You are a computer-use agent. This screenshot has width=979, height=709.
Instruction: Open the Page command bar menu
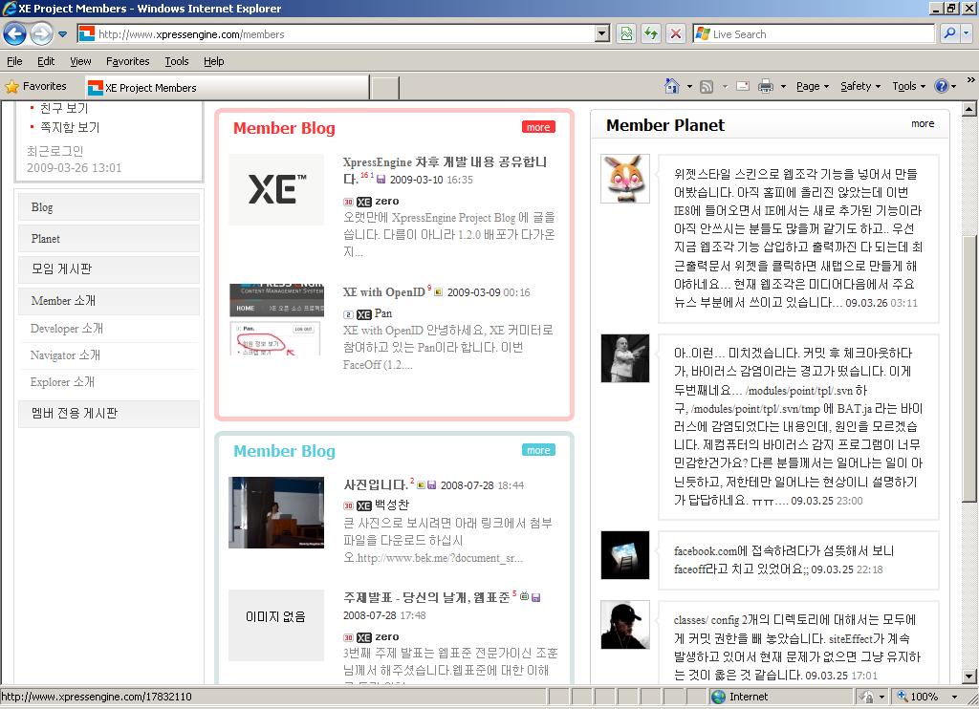pyautogui.click(x=813, y=86)
